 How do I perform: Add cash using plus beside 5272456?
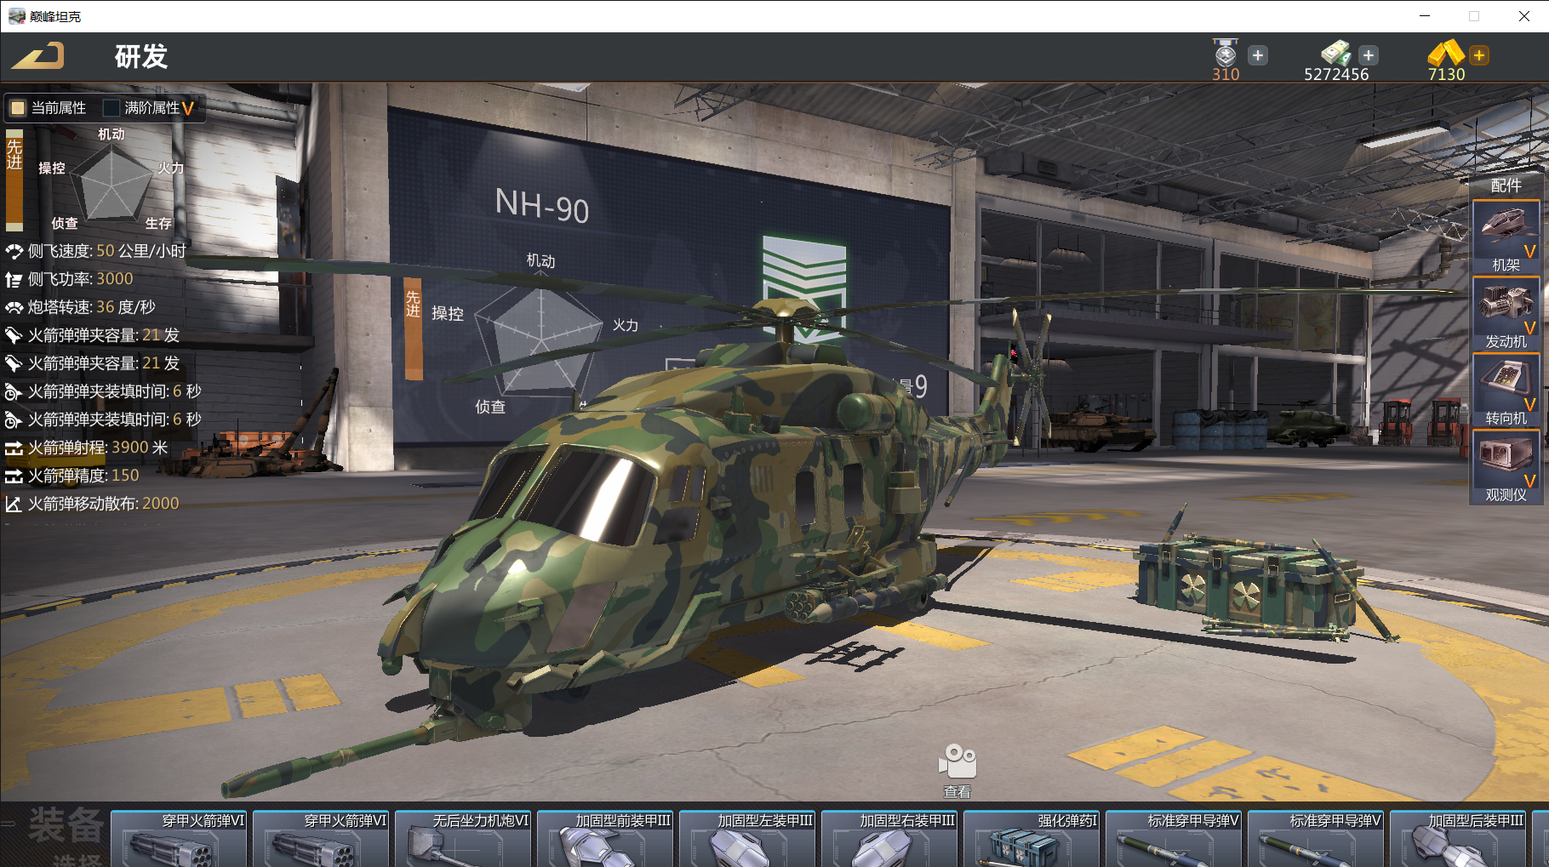click(x=1369, y=55)
